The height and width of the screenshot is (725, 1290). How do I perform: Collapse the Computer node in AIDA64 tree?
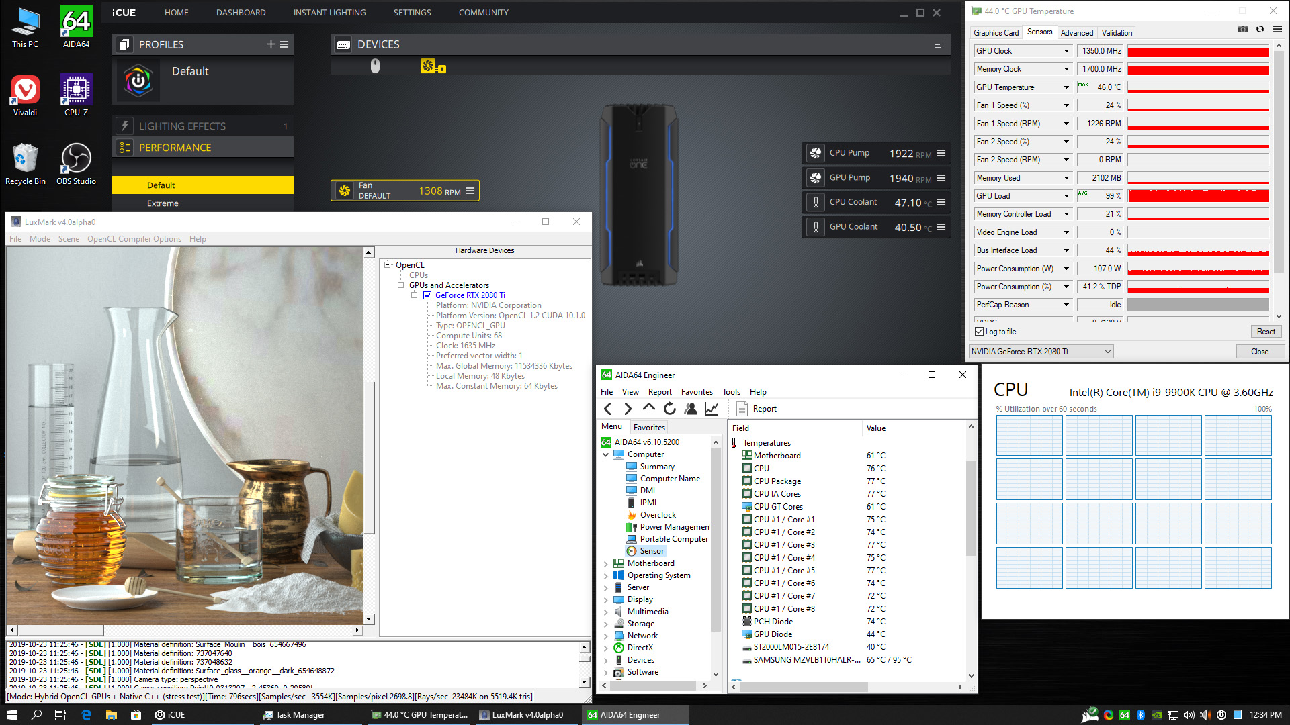[x=606, y=455]
